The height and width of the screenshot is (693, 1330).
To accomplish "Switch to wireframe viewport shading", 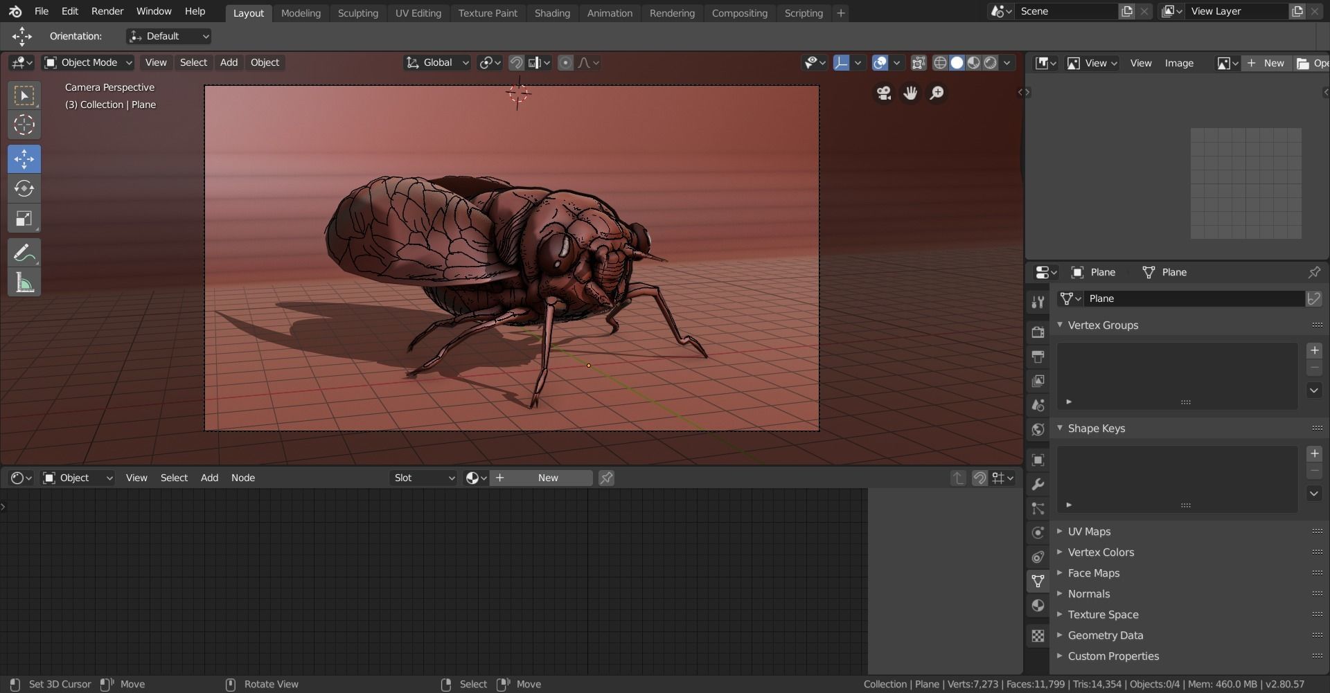I will pos(940,62).
